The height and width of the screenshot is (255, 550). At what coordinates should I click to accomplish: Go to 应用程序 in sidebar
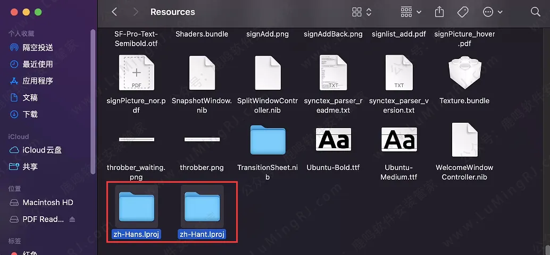coord(37,81)
